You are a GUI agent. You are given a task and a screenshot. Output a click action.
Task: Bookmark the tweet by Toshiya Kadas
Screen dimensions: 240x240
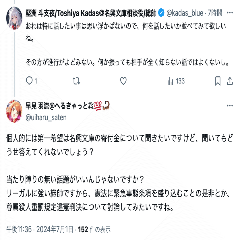(x=218, y=81)
